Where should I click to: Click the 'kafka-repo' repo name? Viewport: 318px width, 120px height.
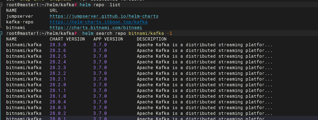pyautogui.click(x=20, y=22)
